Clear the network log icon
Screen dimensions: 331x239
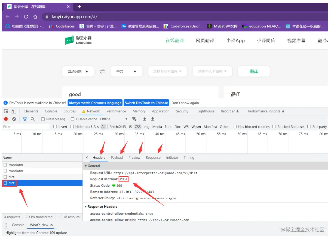[14, 119]
